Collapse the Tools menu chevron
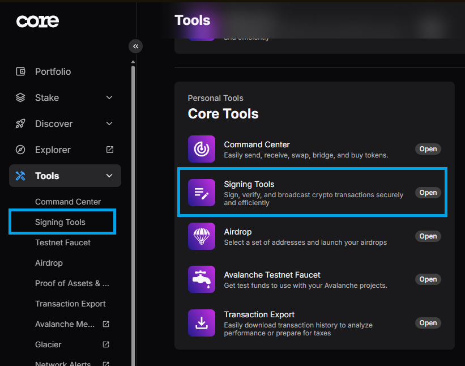Image resolution: width=465 pixels, height=366 pixels. [109, 176]
